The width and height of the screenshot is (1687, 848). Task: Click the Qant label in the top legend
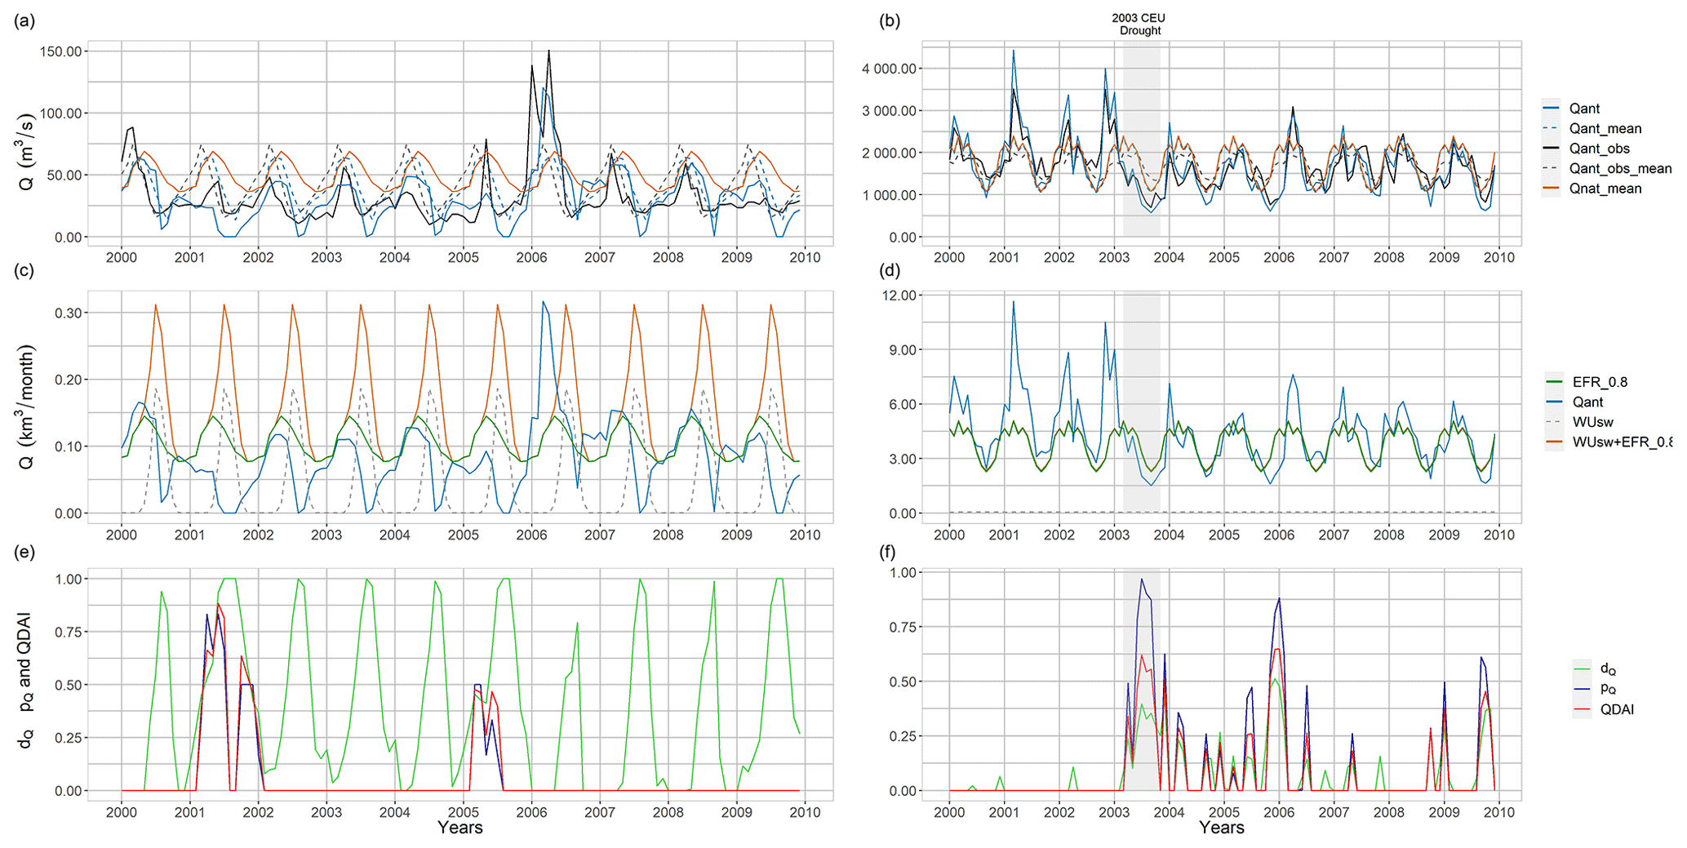1584,109
